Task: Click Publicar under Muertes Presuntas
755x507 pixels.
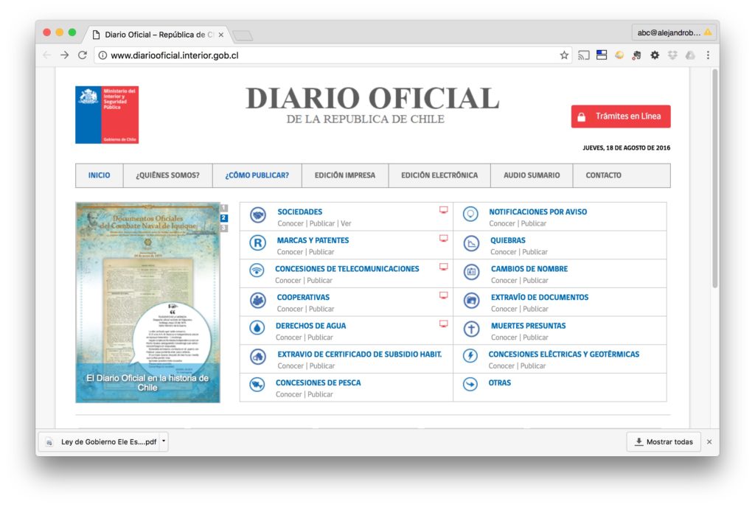Action: (535, 338)
